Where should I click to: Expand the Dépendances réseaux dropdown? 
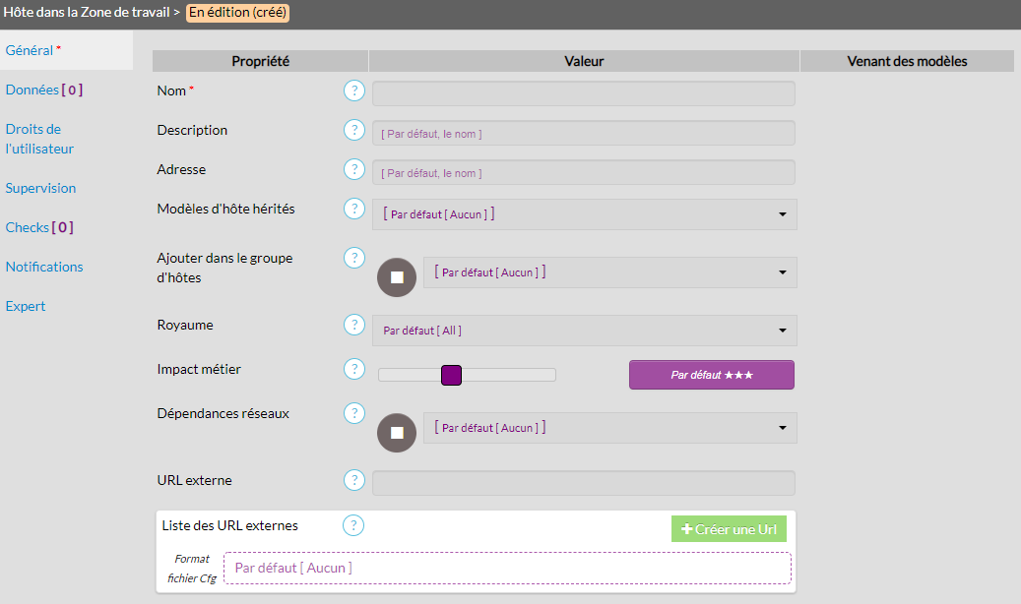[x=608, y=428]
